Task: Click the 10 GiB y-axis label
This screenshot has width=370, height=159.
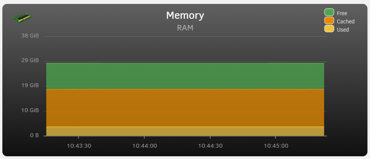Action: (30, 110)
